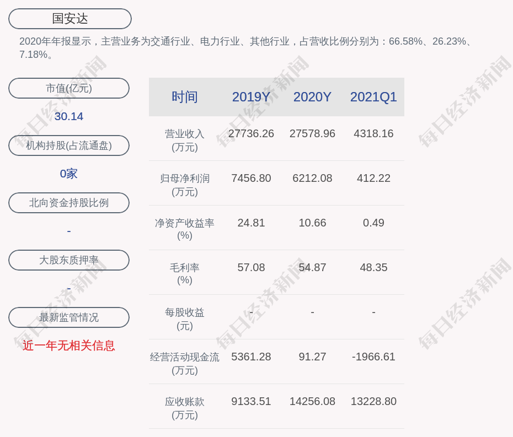The image size is (513, 437).
Task: Select the 2020Y column header
Action: tap(312, 97)
